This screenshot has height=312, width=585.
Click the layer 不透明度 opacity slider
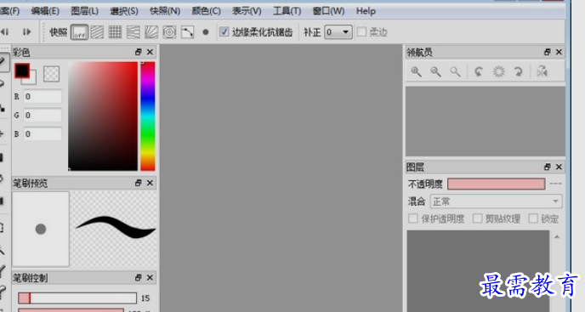(x=497, y=184)
